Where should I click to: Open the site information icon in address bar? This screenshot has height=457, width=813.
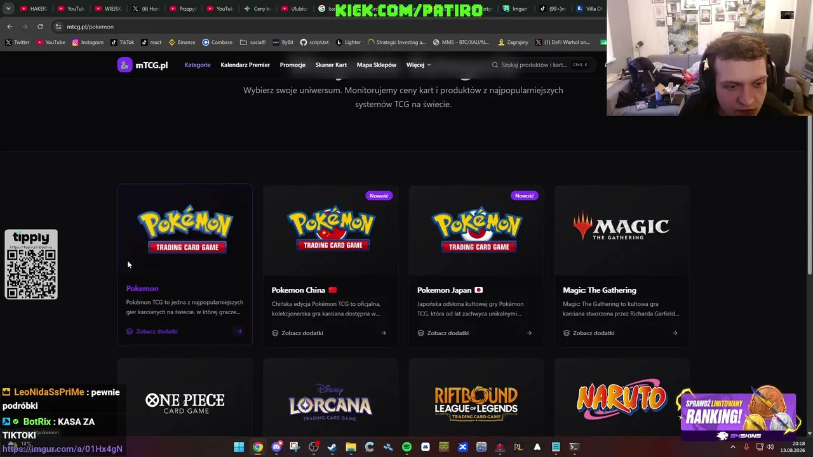coord(58,27)
